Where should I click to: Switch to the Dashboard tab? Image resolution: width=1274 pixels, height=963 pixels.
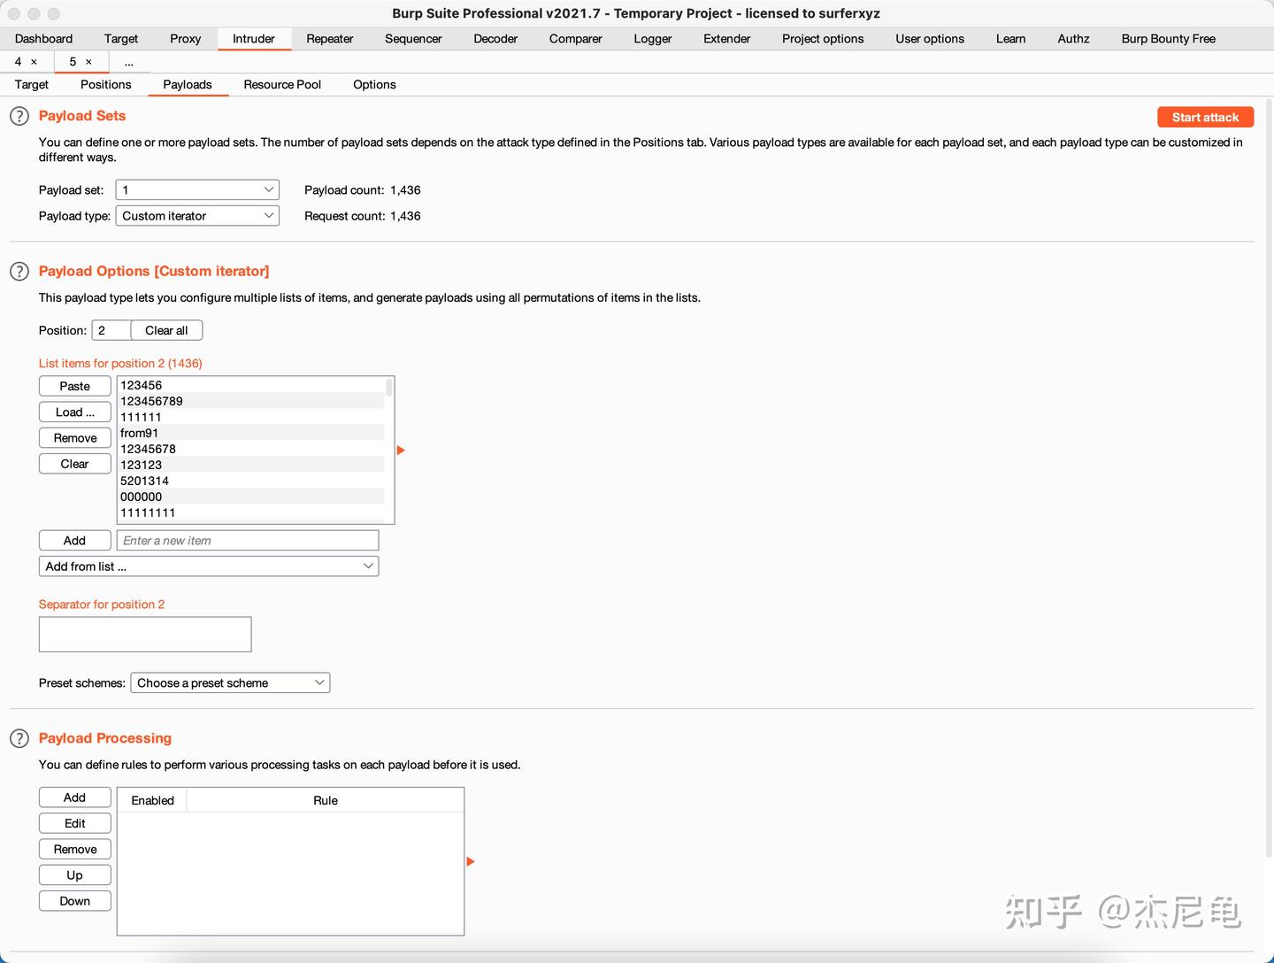[44, 39]
